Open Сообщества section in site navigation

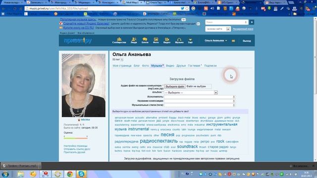[x=119, y=41]
